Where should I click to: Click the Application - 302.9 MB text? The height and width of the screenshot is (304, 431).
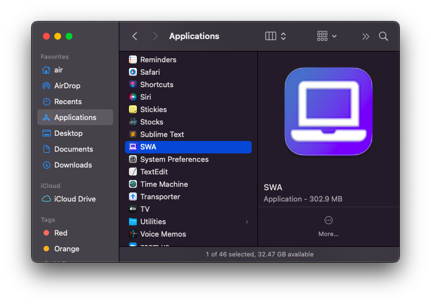(x=303, y=199)
